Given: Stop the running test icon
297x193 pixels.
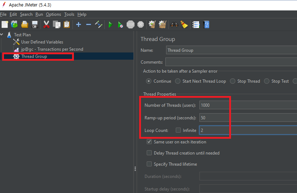Looking at the screenshot, I should click(x=131, y=24).
